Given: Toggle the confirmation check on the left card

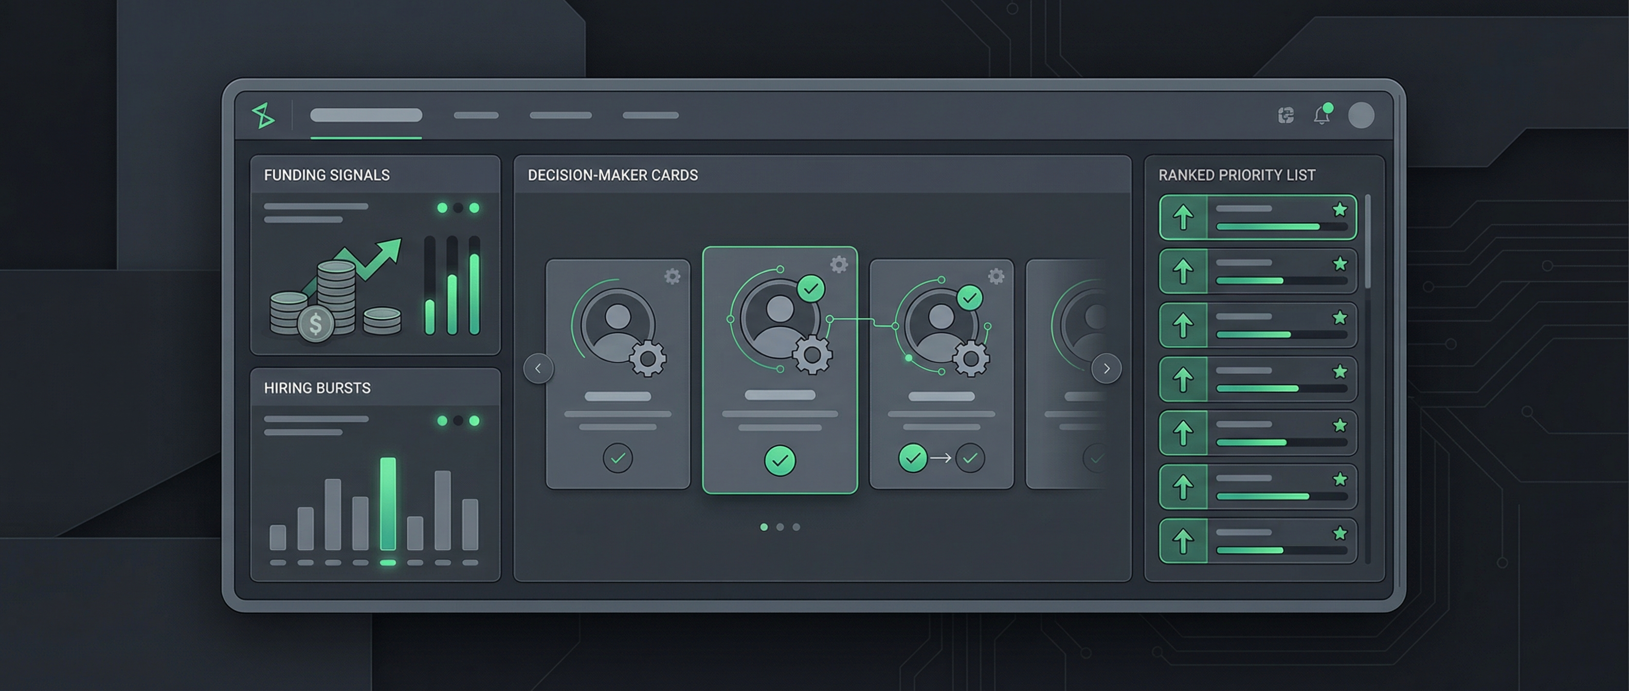Looking at the screenshot, I should (x=618, y=460).
